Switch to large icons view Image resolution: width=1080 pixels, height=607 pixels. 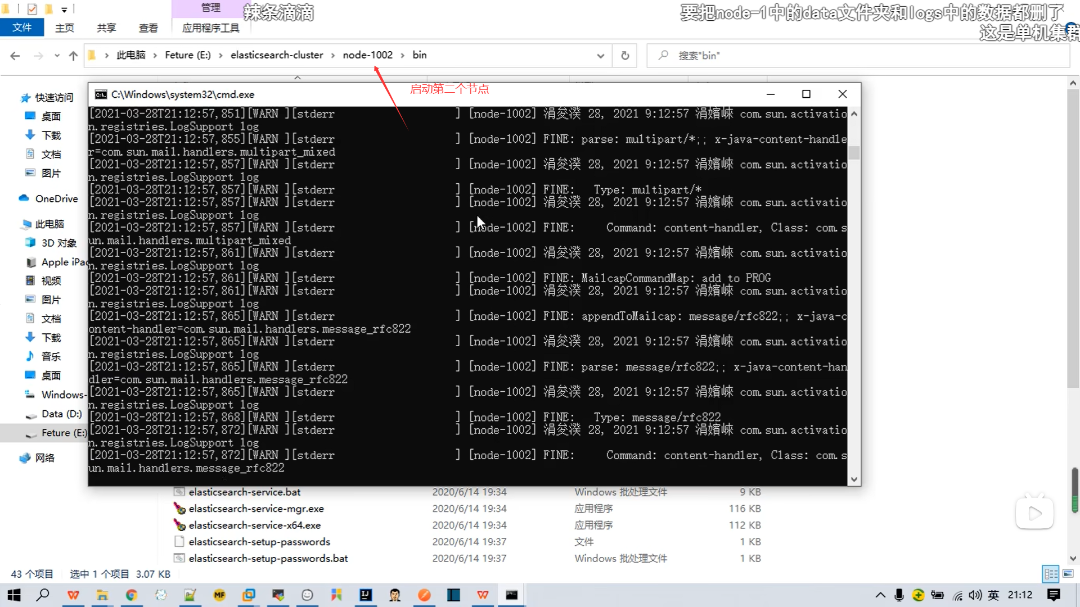1068,574
